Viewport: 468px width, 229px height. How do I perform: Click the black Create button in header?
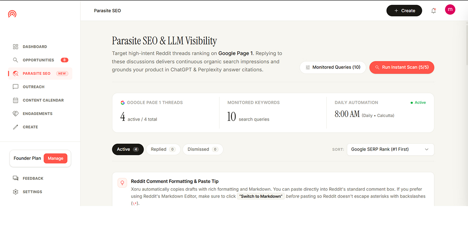pyautogui.click(x=404, y=11)
